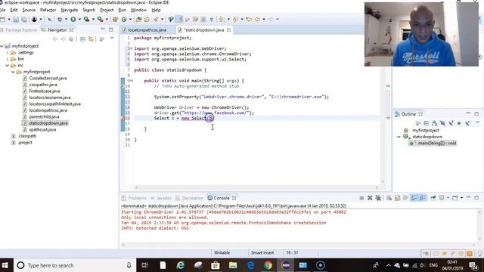Close the staticdropdown.java editor tab

[x=228, y=30]
